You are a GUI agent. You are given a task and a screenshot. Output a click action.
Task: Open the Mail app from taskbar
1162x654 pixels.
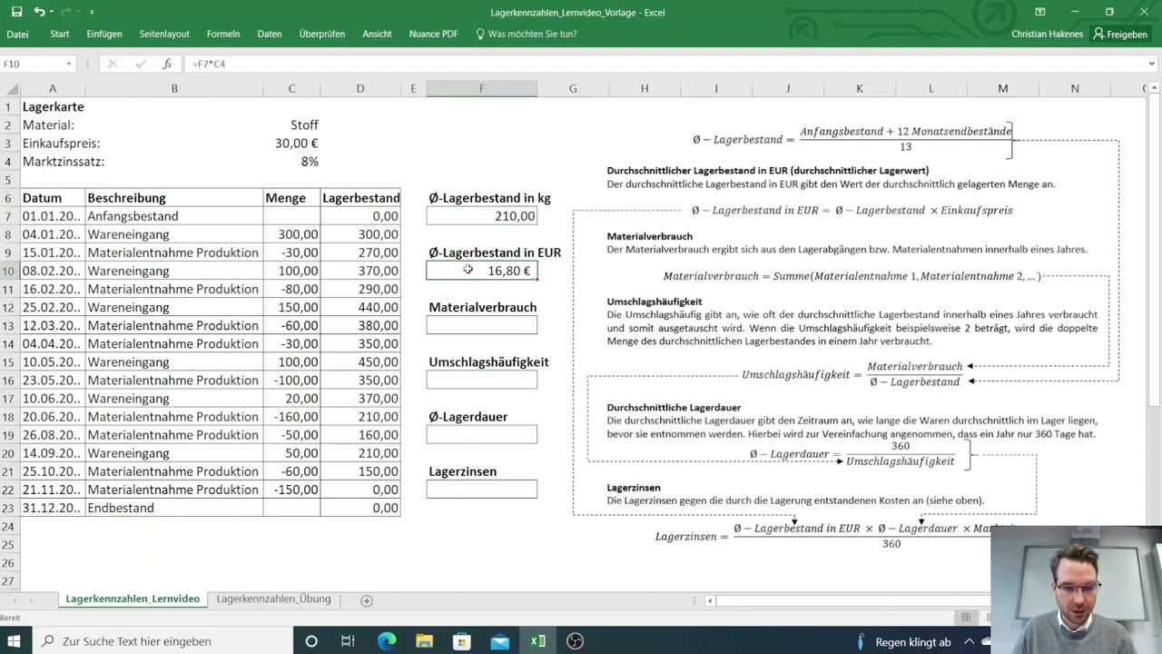coord(500,641)
